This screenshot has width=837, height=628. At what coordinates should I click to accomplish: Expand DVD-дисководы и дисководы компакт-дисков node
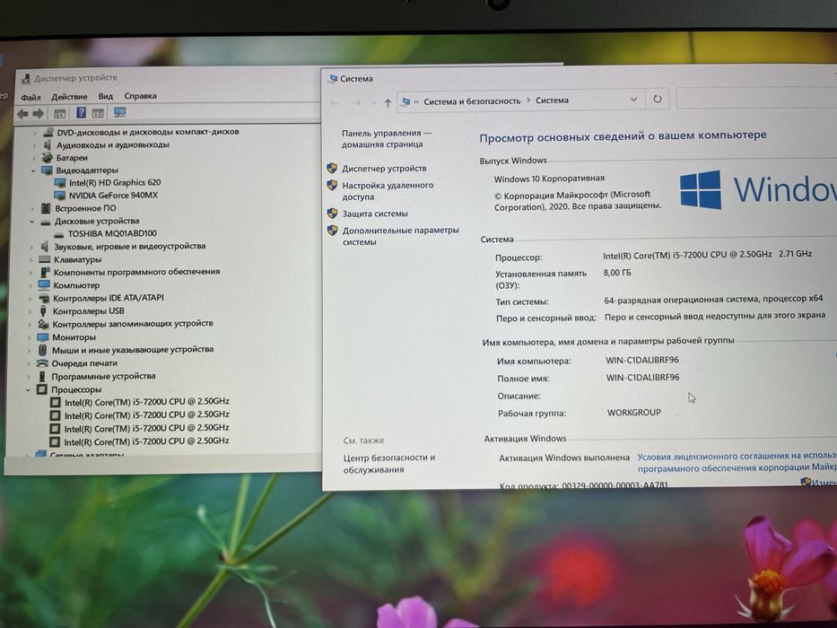pyautogui.click(x=35, y=132)
